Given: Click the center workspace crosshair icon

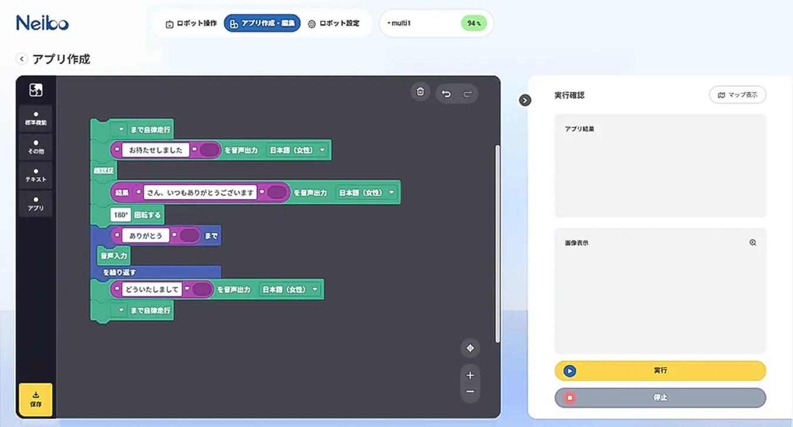Looking at the screenshot, I should click(470, 348).
